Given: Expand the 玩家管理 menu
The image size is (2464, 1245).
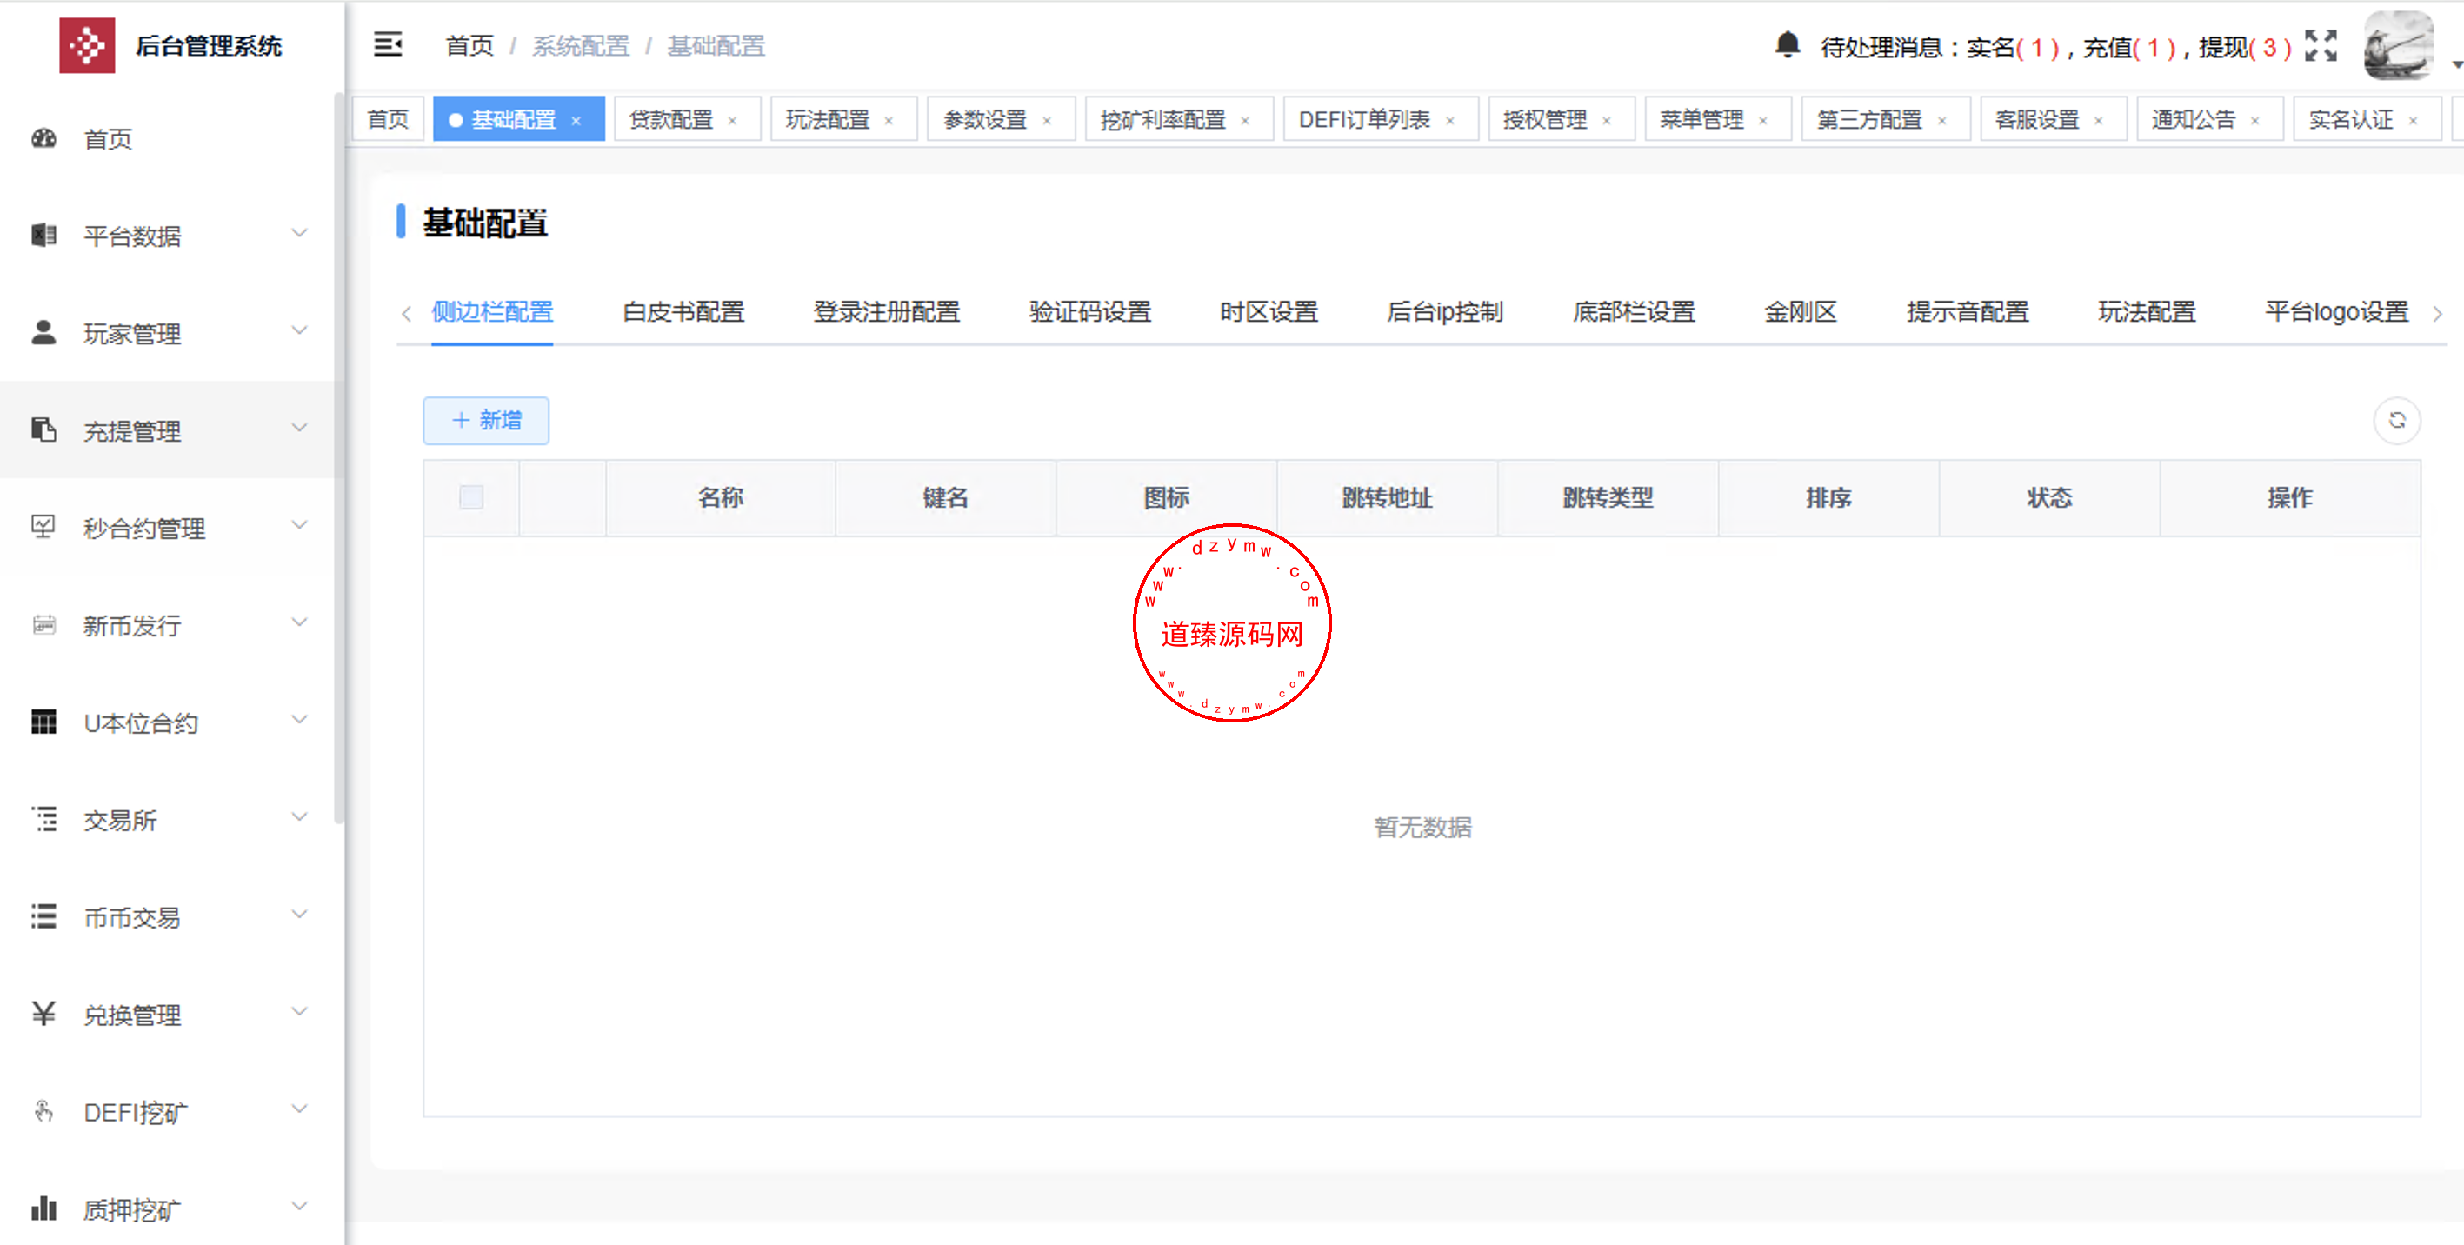Looking at the screenshot, I should [x=299, y=331].
